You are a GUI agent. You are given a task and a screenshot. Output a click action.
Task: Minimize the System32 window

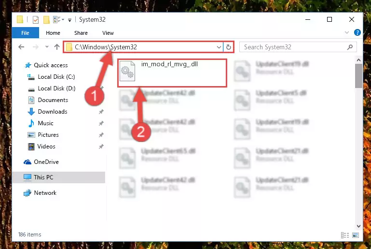pyautogui.click(x=308, y=19)
